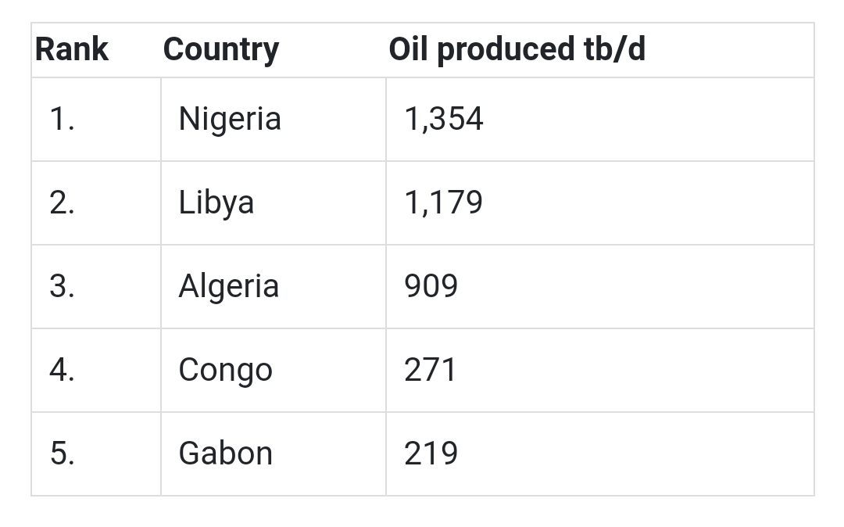Image resolution: width=844 pixels, height=527 pixels.
Task: Click the 909 oil production value
Action: click(x=431, y=286)
